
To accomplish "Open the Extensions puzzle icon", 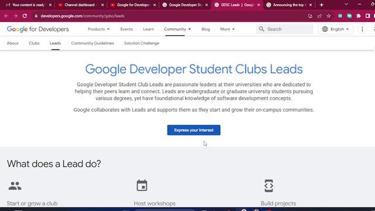I will [359, 16].
